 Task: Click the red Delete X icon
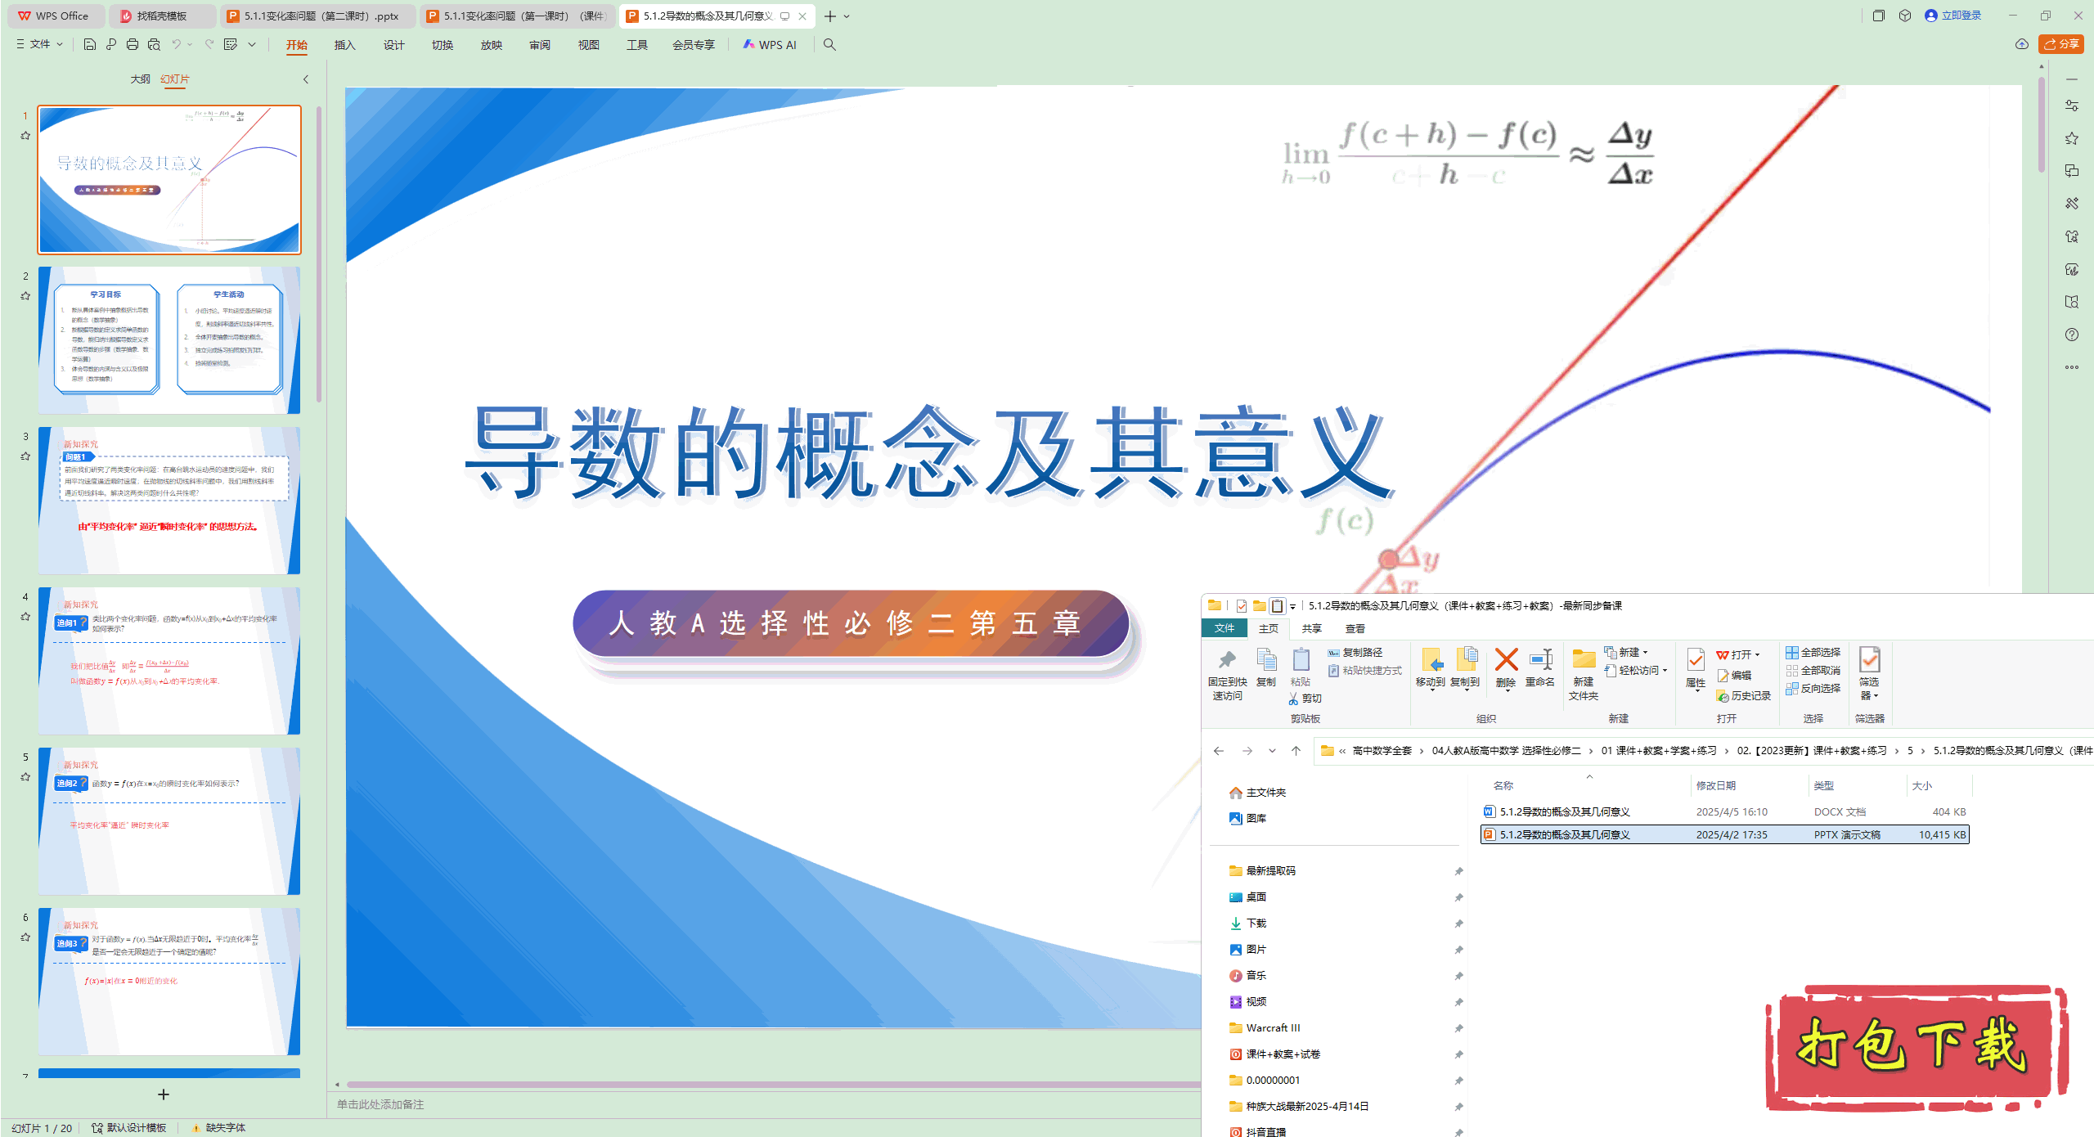tap(1506, 659)
